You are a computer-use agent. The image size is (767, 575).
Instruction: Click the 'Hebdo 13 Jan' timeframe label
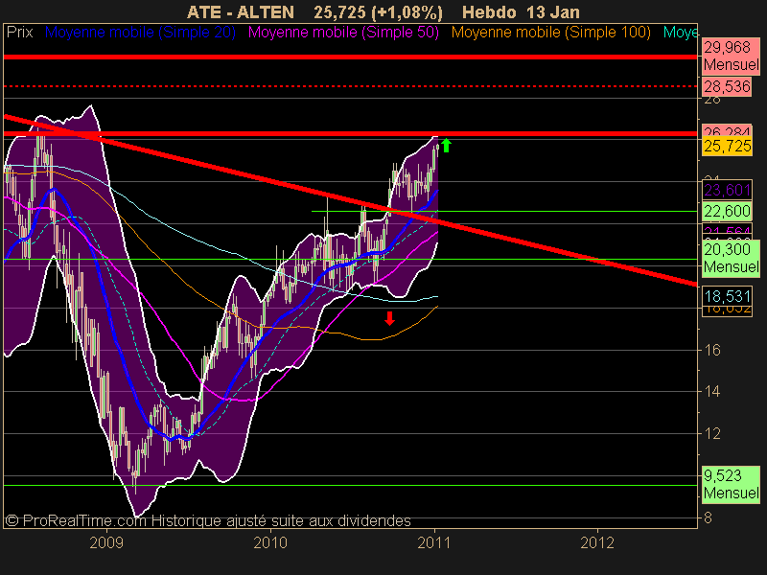tap(521, 12)
